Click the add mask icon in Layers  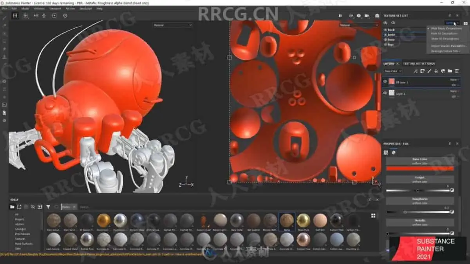pyautogui.click(x=422, y=71)
